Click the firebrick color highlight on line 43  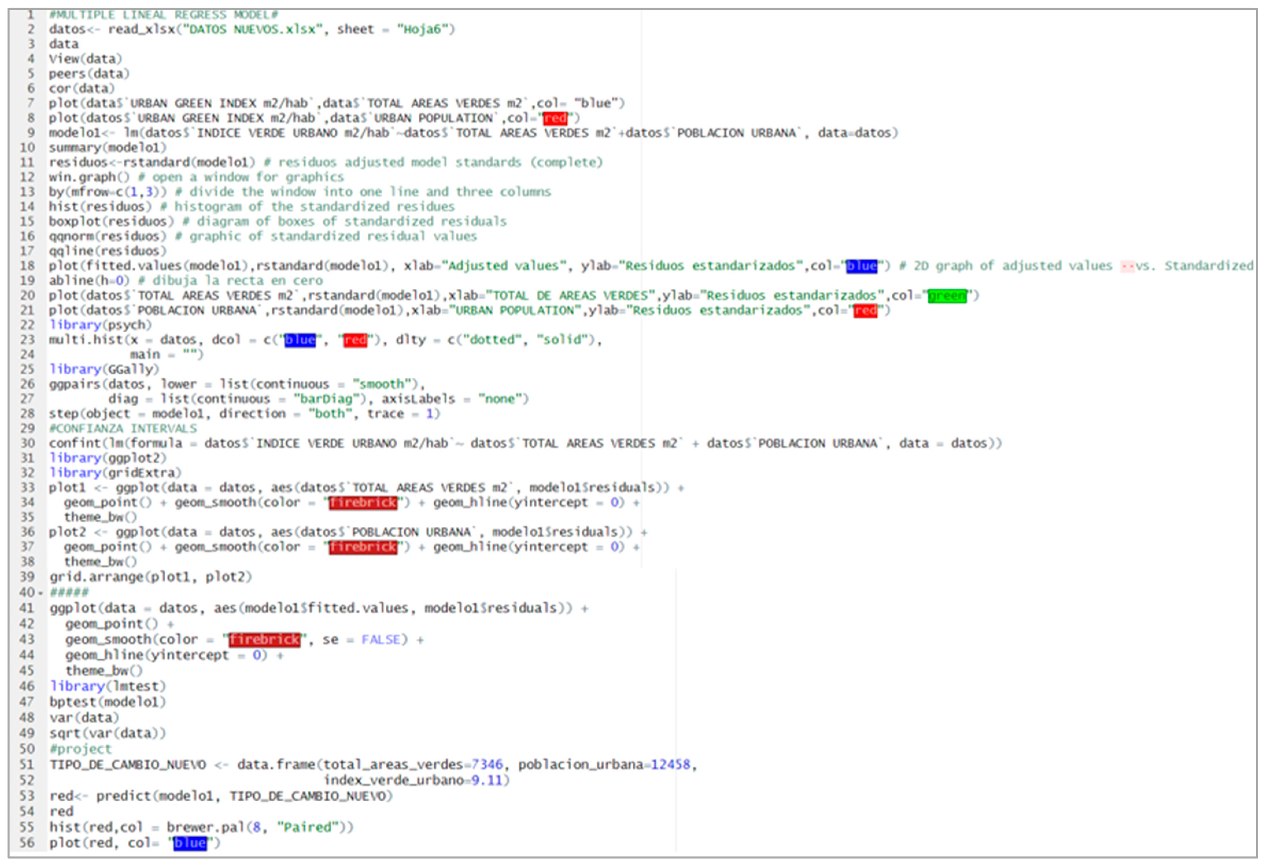click(264, 640)
